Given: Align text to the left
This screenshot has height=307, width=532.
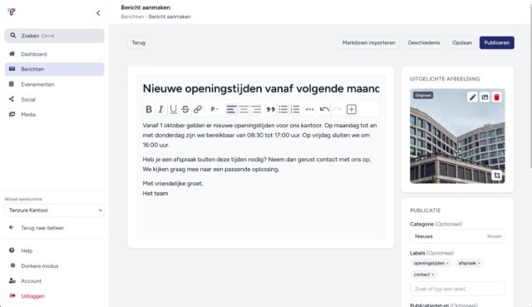Looking at the screenshot, I should pyautogui.click(x=231, y=109).
